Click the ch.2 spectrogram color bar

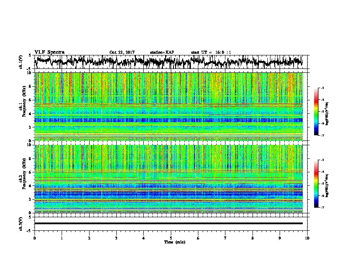(316, 184)
